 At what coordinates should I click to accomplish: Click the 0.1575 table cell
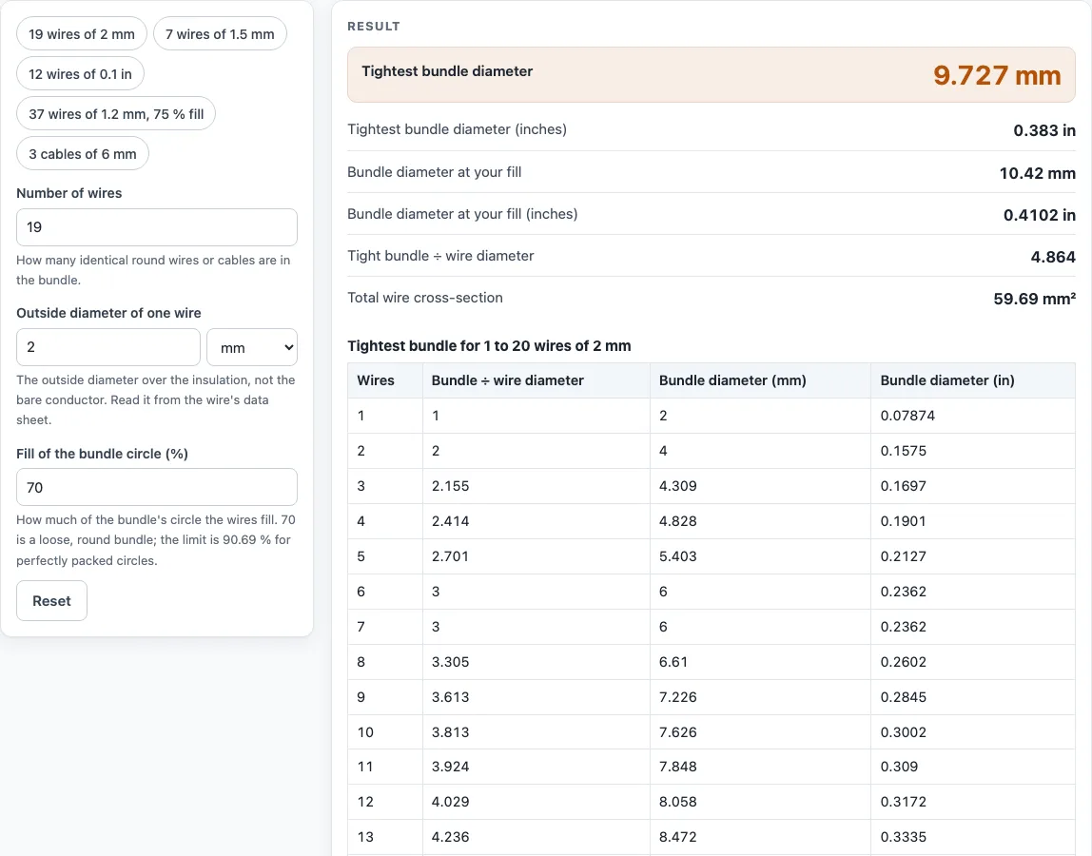(x=973, y=451)
